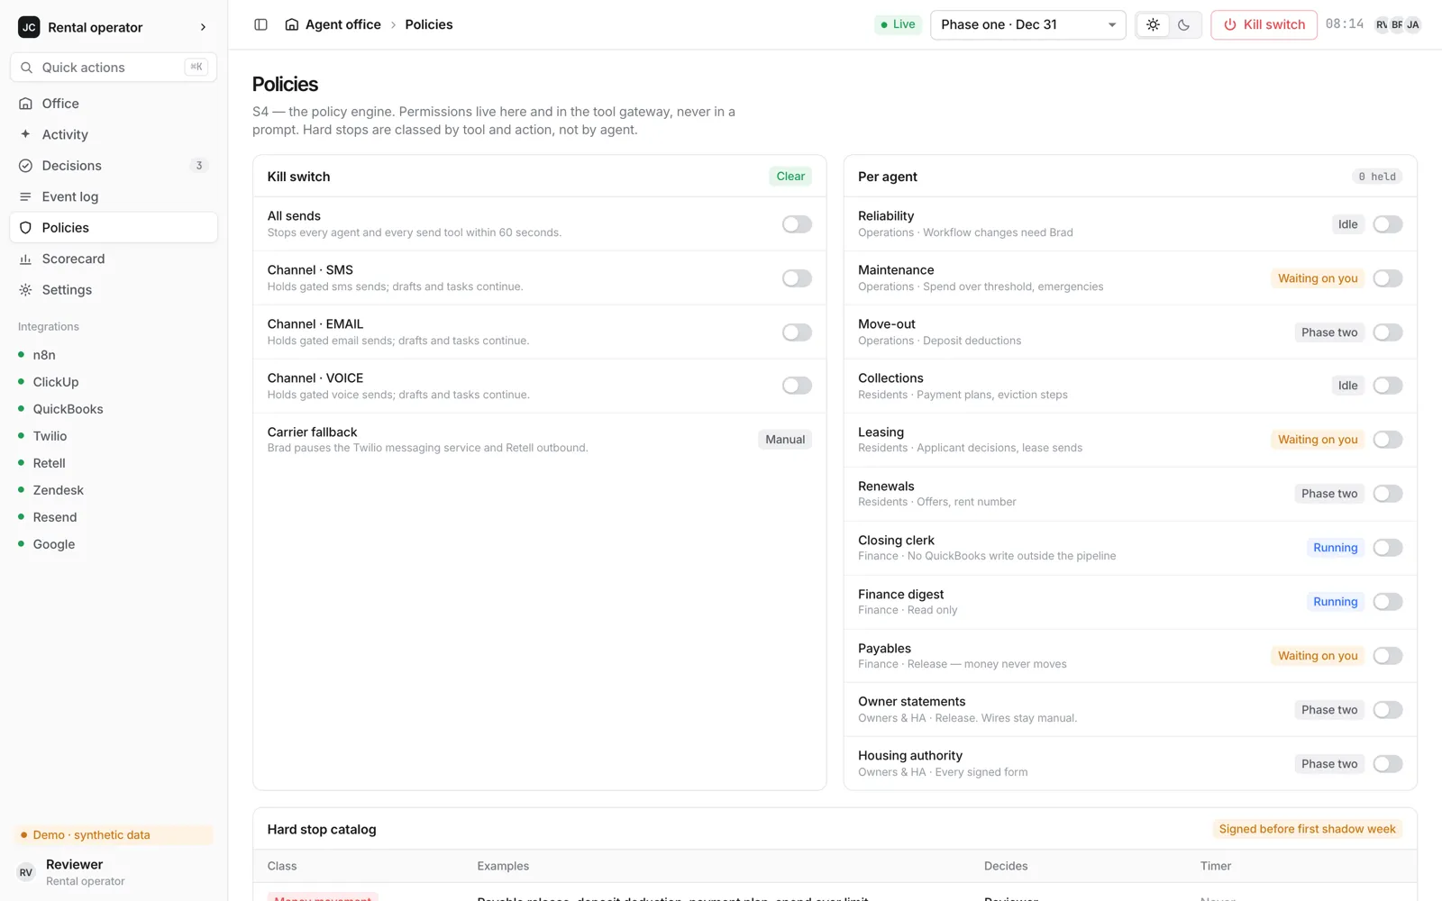
Task: Click the JC workspace logo
Action: click(x=29, y=27)
